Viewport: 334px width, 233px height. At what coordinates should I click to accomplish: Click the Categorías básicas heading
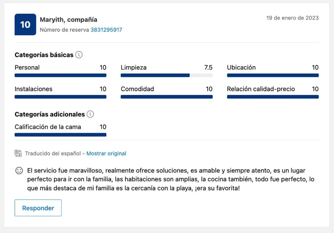(44, 55)
